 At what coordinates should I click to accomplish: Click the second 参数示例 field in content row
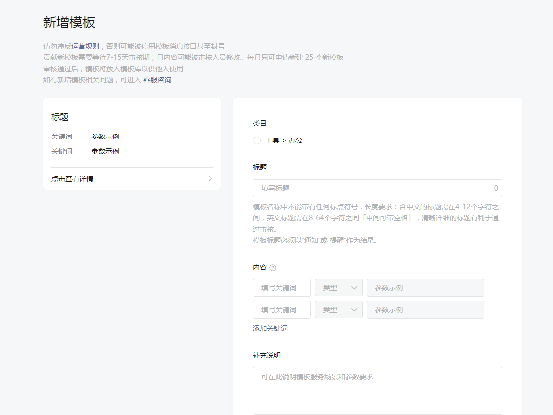coord(425,310)
